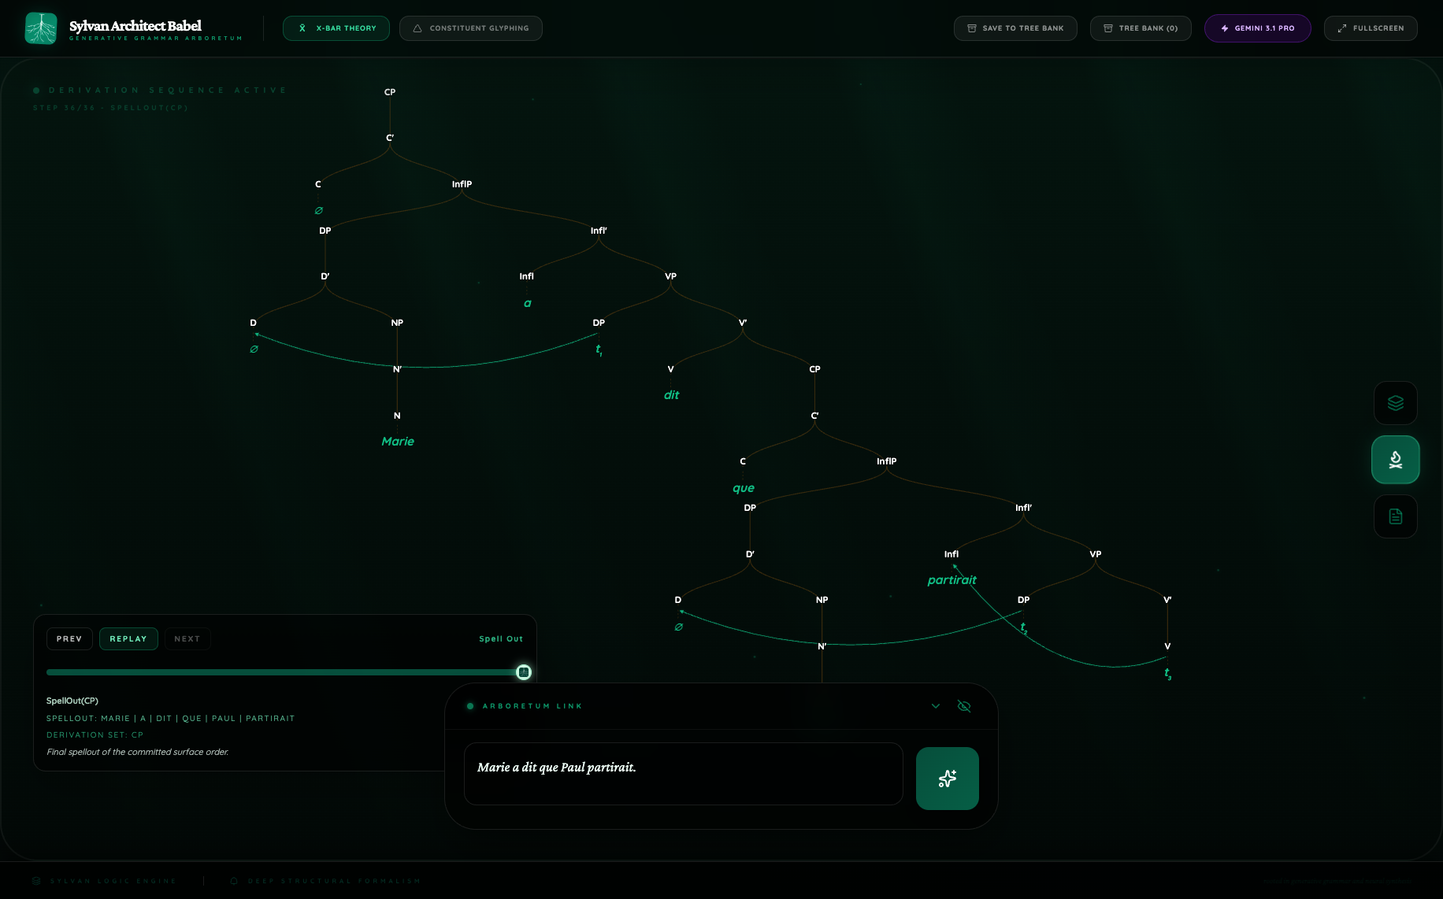Select the 'partirait' Infl leaf node
The image size is (1443, 899).
pos(951,580)
